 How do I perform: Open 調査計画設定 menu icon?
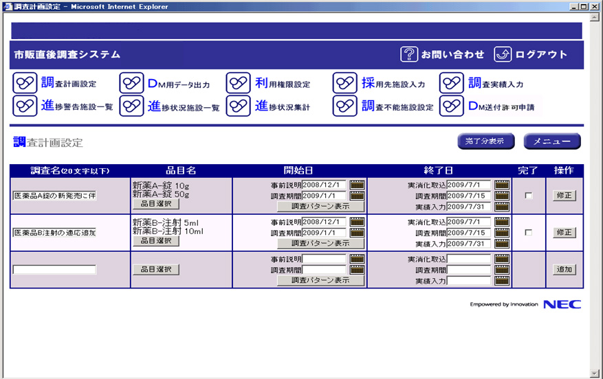(25, 84)
